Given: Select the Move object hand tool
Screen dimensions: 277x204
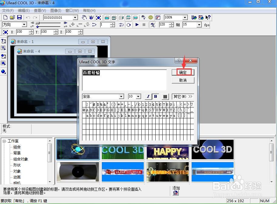Looking at the screenshot, I should [x=84, y=17].
